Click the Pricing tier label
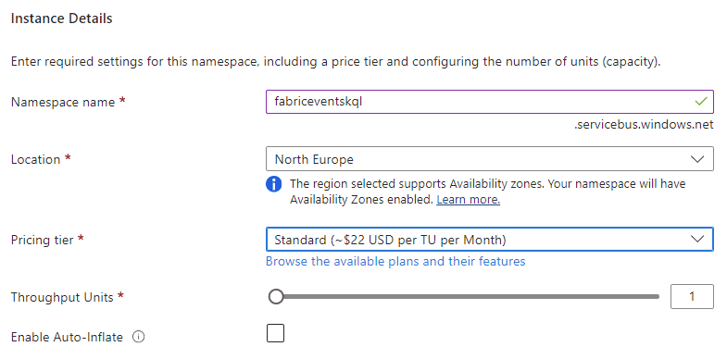This screenshot has width=727, height=359. 43,240
